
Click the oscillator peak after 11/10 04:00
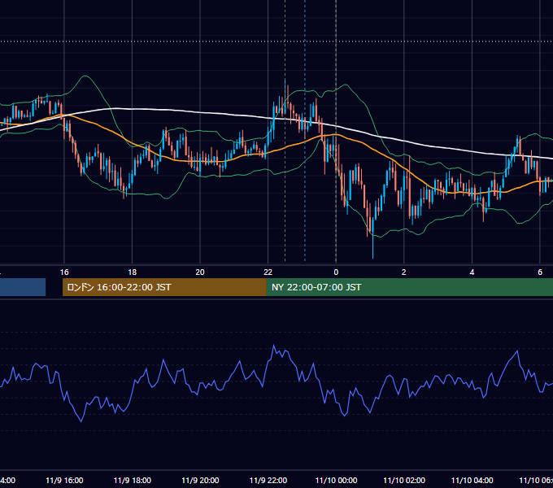coord(517,351)
